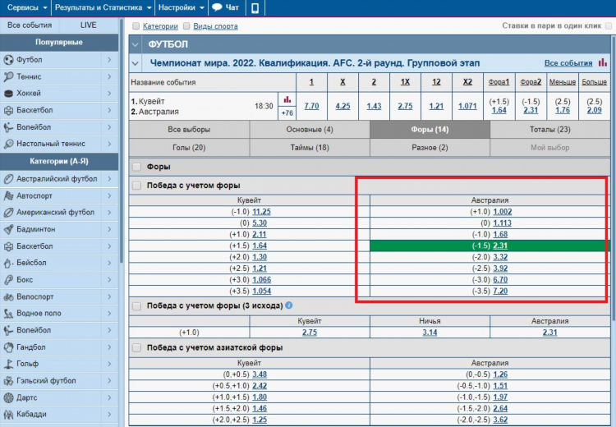Viewport: 616px width, 427px height.
Task: Open the Чат speech bubble
Action: pyautogui.click(x=217, y=7)
